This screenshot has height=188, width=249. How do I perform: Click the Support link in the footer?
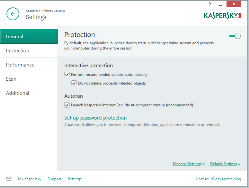tap(54, 179)
